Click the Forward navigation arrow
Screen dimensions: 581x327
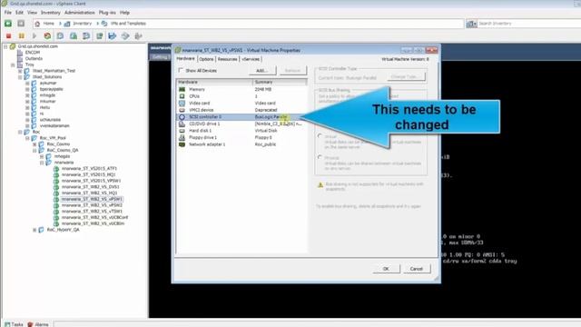click(21, 24)
